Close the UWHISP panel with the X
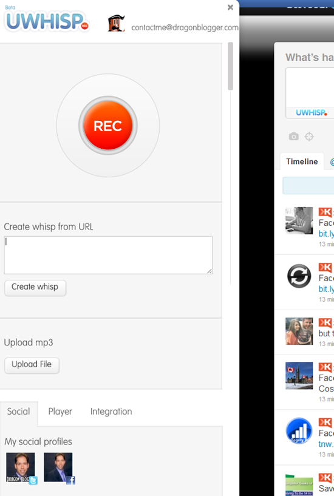The width and height of the screenshot is (334, 496). pyautogui.click(x=230, y=7)
